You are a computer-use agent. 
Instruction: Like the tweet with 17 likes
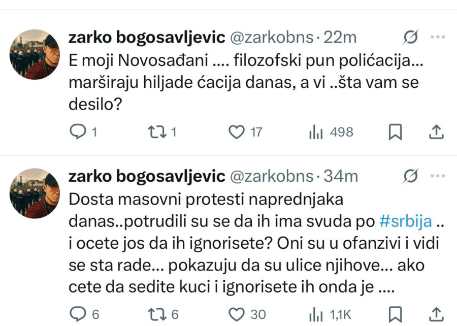point(237,132)
